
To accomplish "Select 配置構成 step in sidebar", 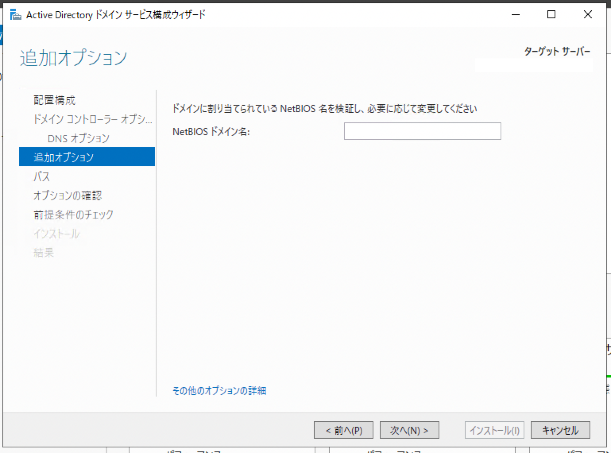I will 54,100.
